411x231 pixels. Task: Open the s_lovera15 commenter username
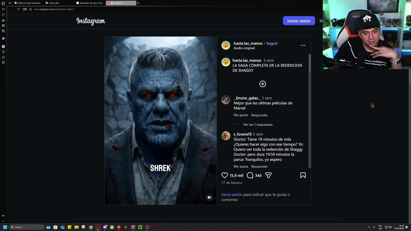click(242, 134)
